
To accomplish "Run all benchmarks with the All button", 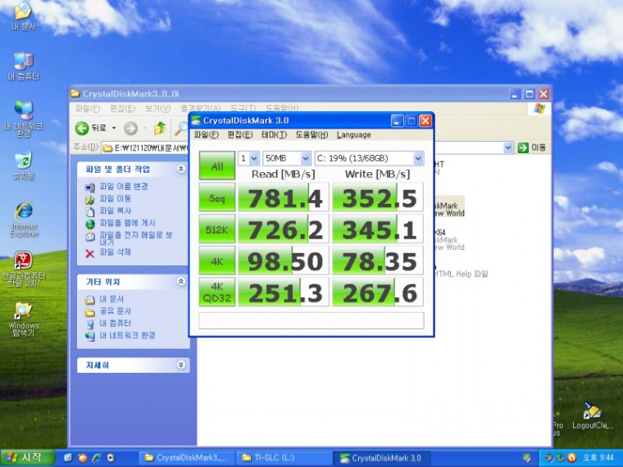I will [216, 165].
